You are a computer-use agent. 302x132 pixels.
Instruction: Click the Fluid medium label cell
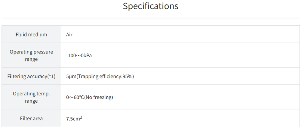[31, 34]
